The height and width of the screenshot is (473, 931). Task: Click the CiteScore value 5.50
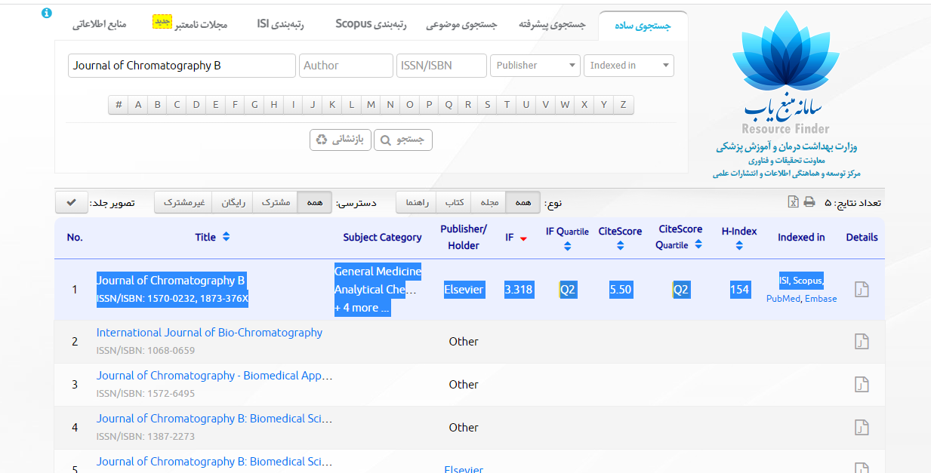click(x=621, y=290)
